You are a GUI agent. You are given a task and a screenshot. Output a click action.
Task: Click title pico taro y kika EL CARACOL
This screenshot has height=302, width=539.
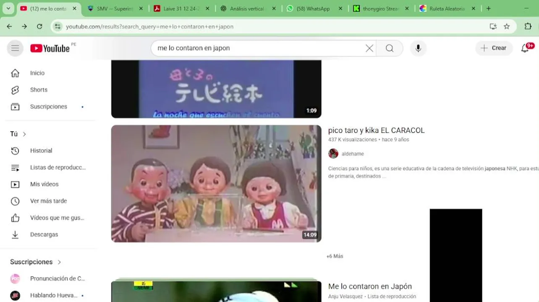376,130
